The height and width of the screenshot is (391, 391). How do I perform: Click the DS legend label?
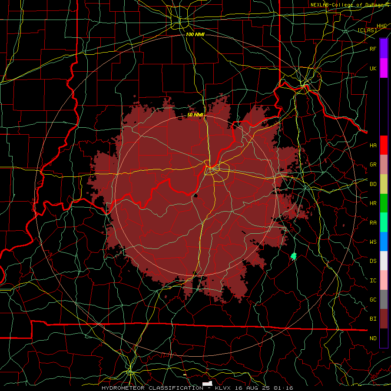tap(373, 261)
